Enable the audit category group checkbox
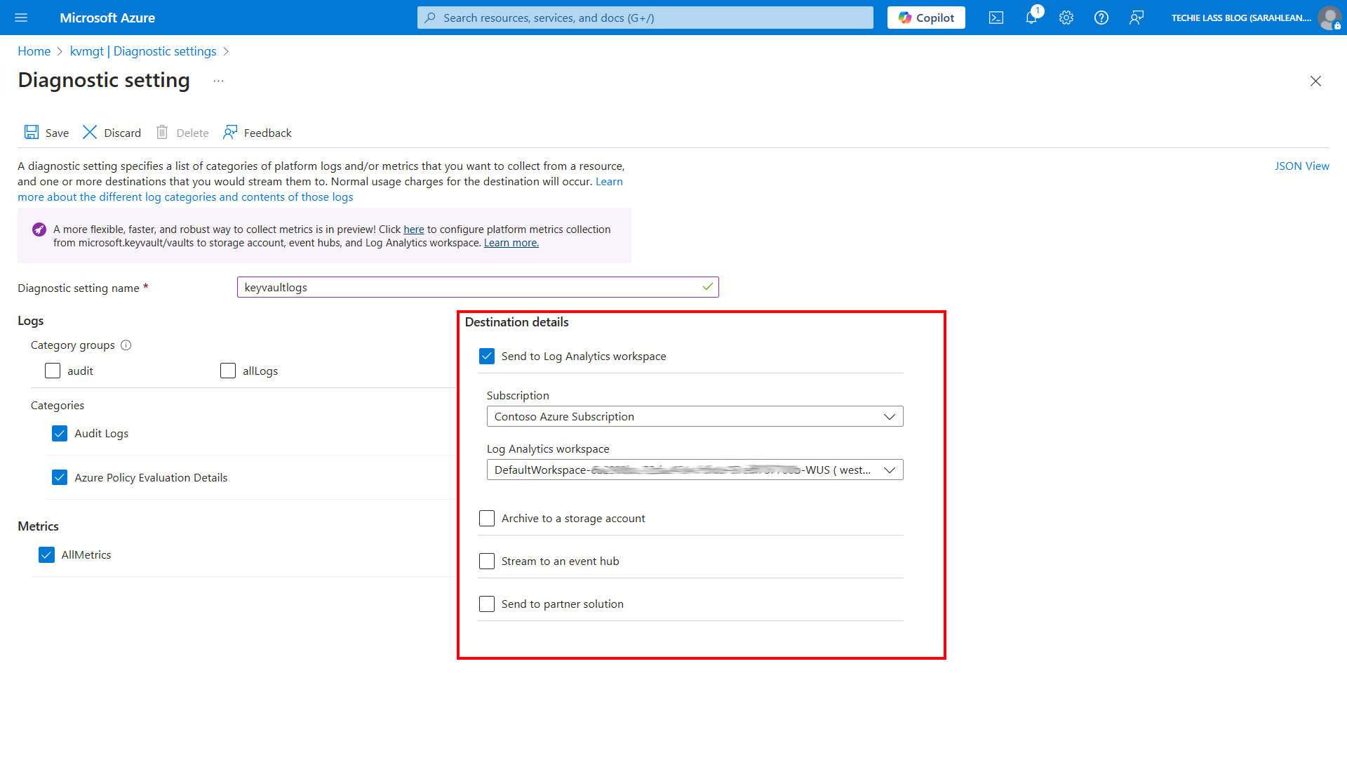 click(52, 371)
